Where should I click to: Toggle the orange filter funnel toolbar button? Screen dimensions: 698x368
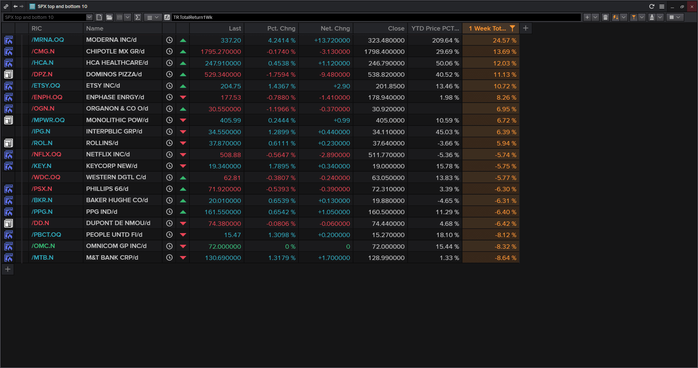click(634, 17)
